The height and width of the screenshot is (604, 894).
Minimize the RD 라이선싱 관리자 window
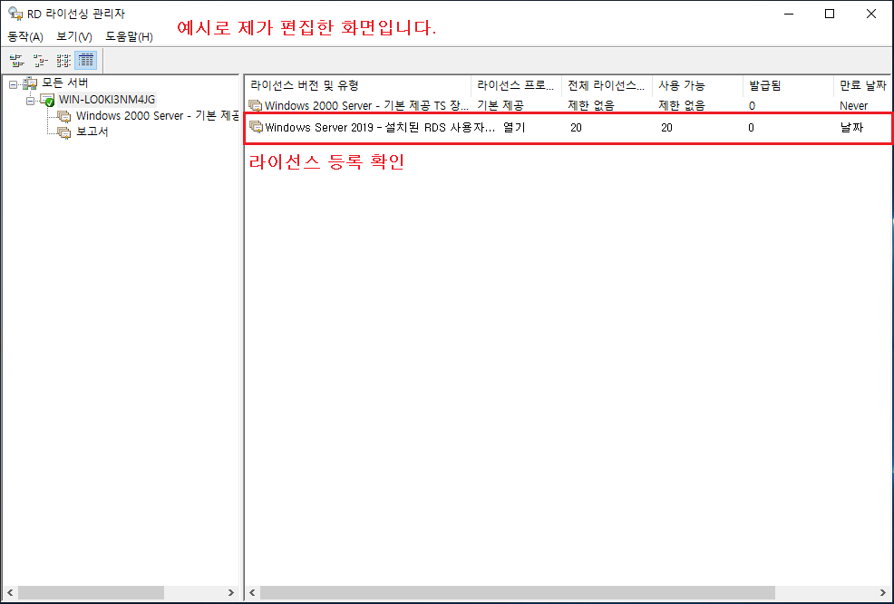789,14
